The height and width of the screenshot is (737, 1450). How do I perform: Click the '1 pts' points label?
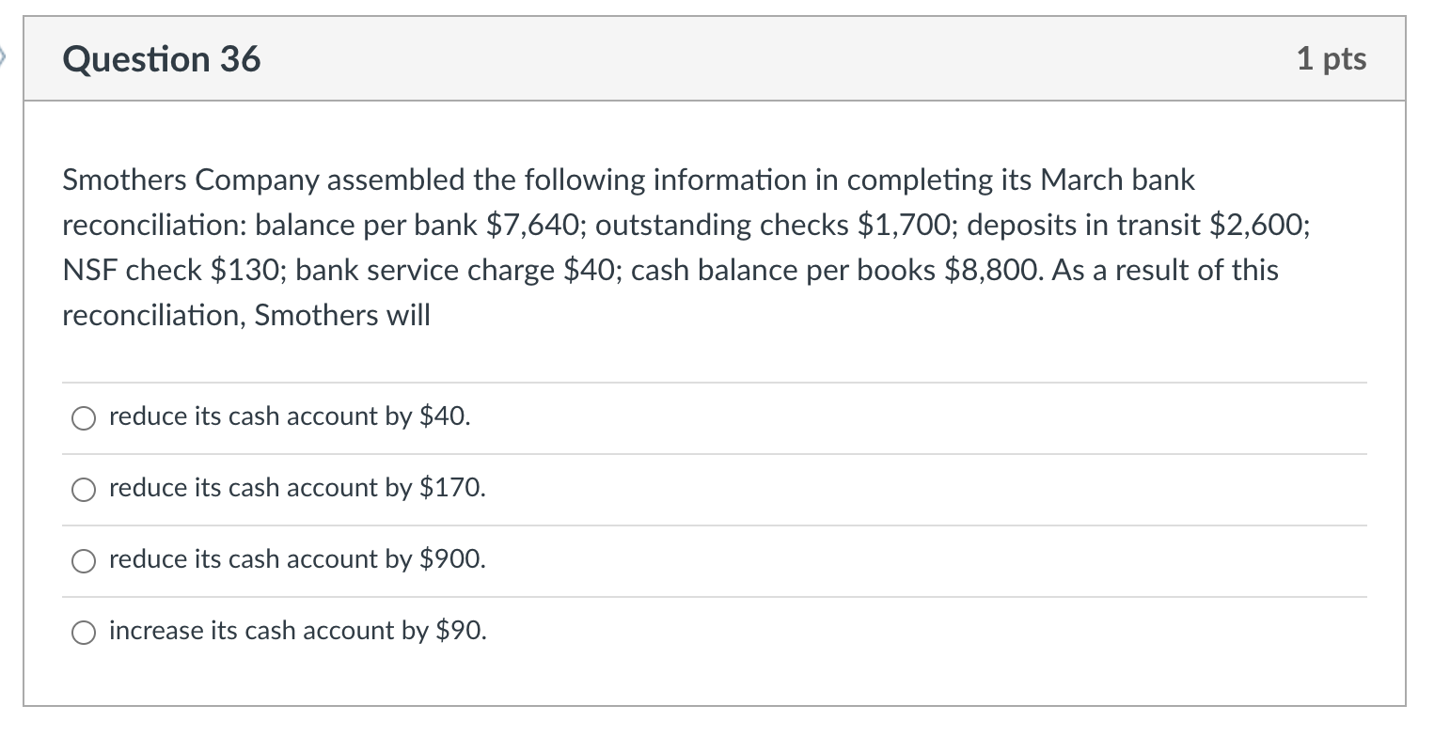[x=1332, y=59]
